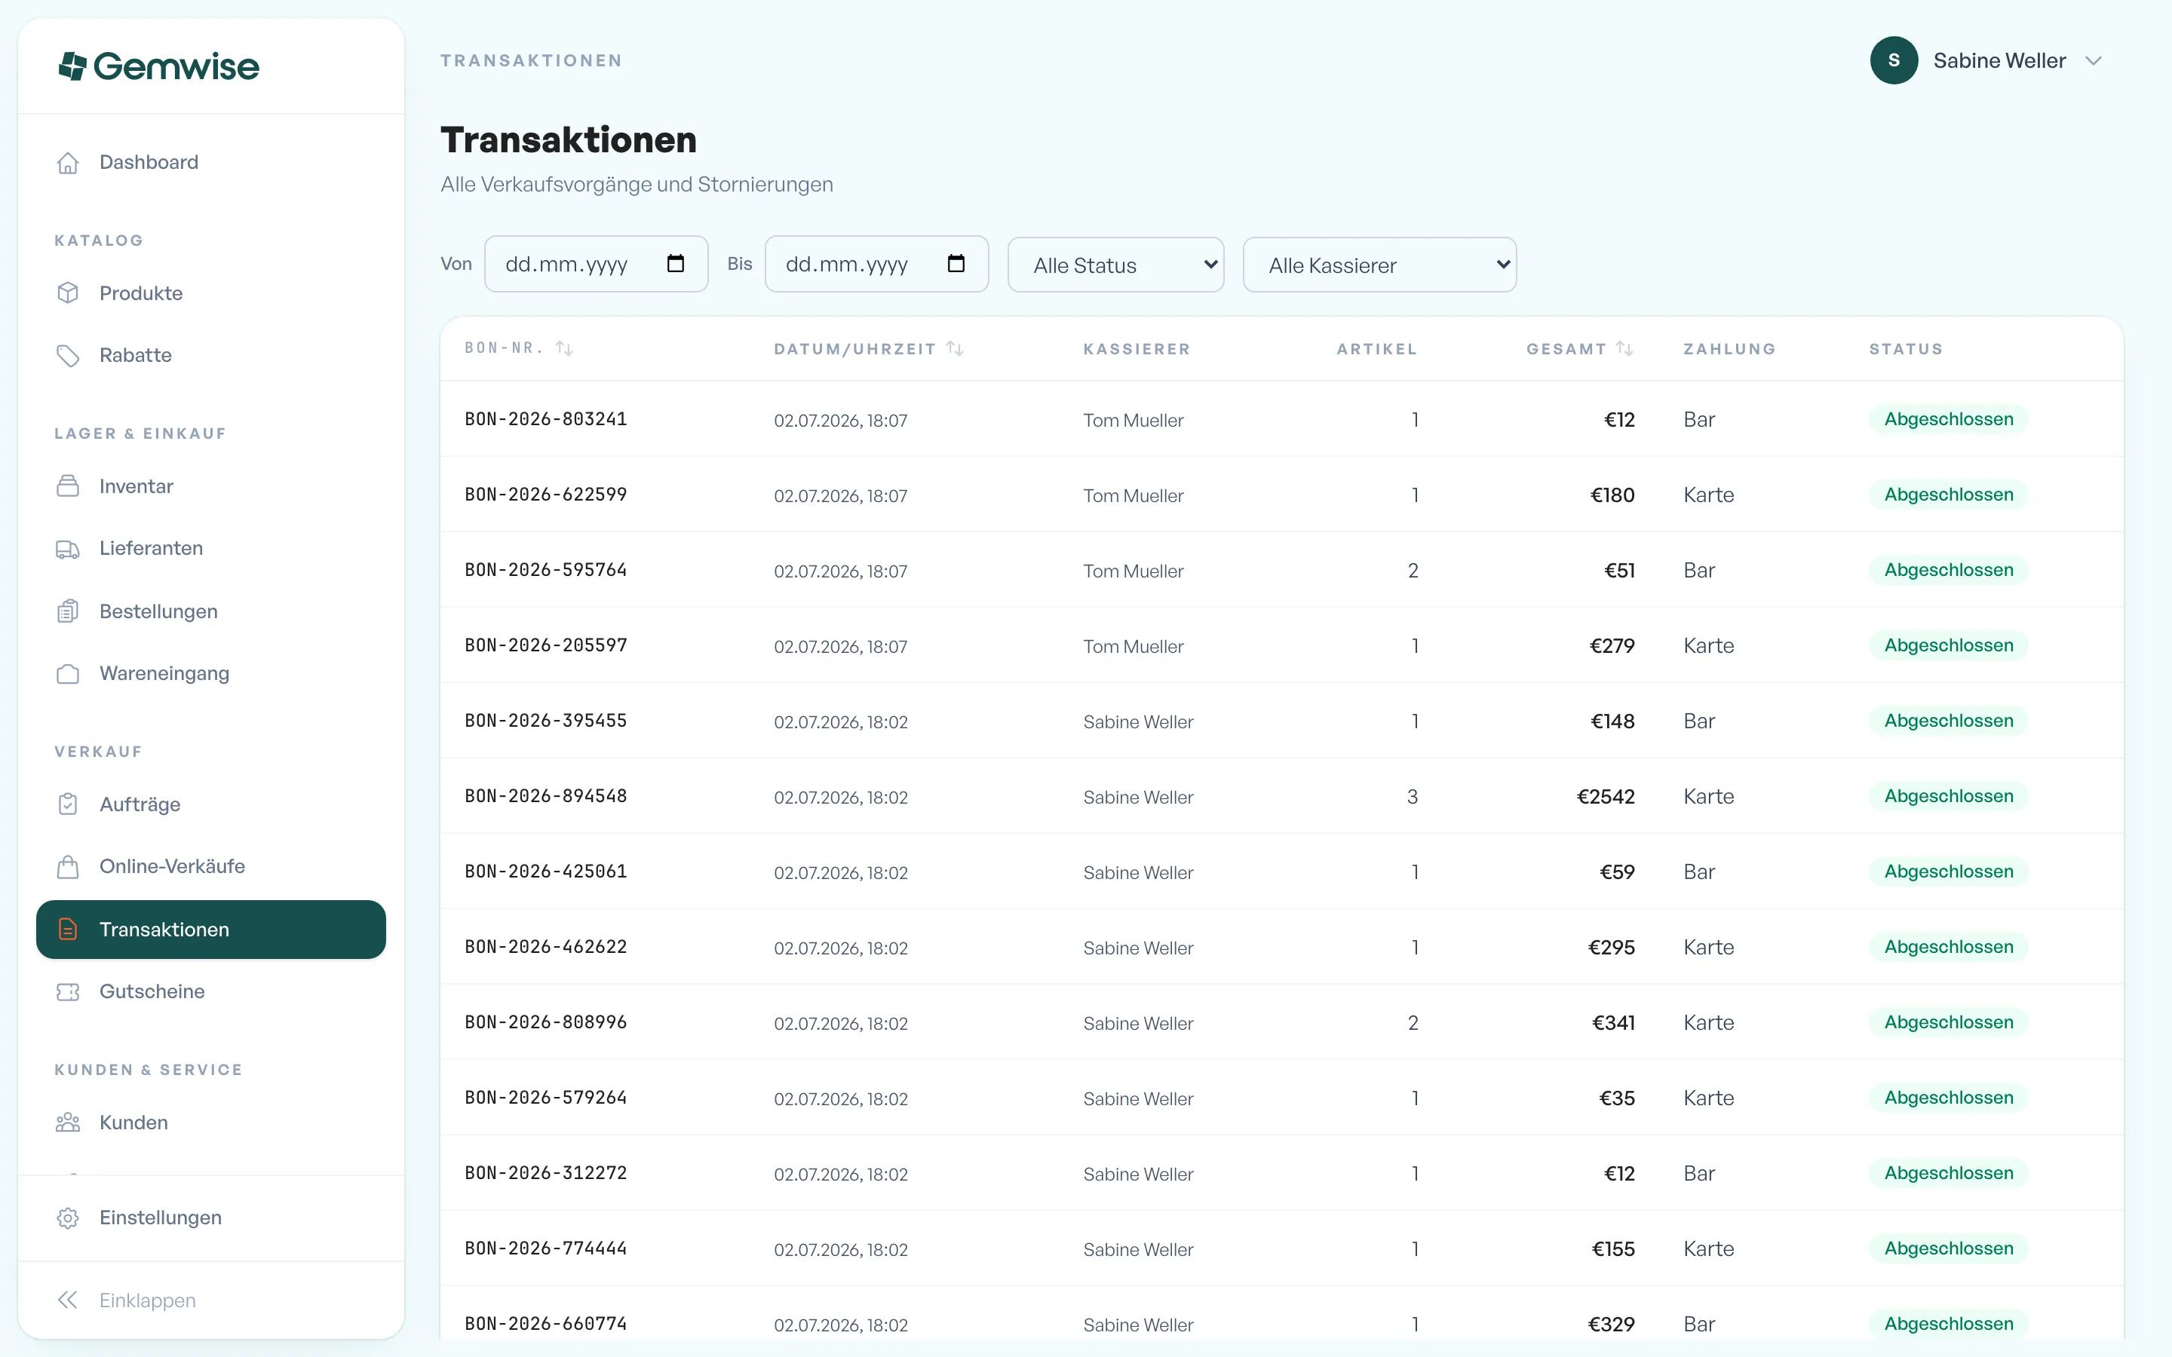Click Bar payment in BON-2026-312272 row
2172x1357 pixels.
coord(1699,1173)
